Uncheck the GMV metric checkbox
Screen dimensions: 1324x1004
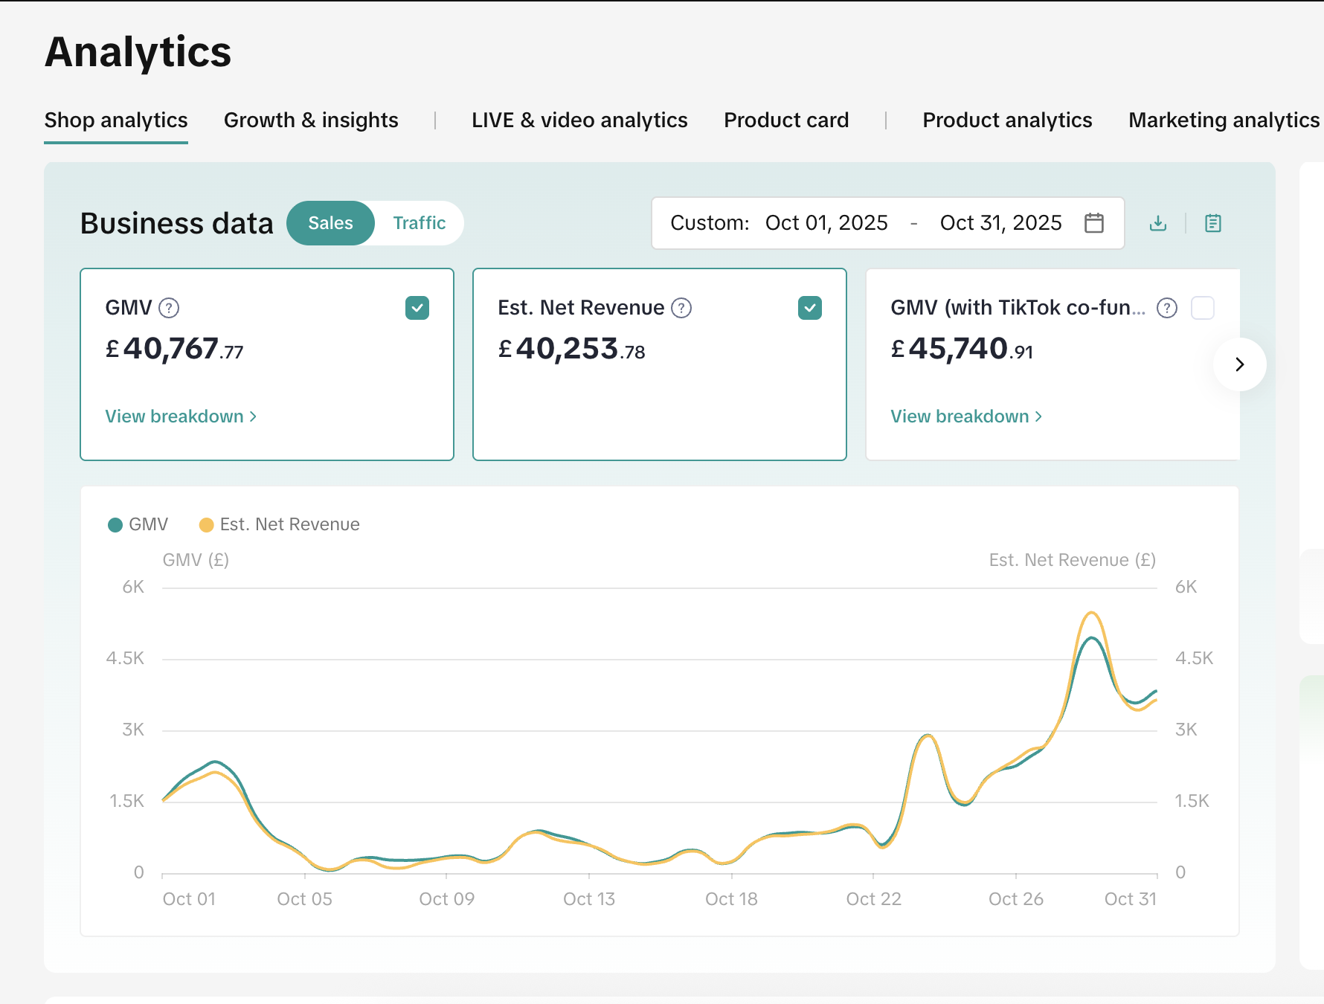click(417, 307)
